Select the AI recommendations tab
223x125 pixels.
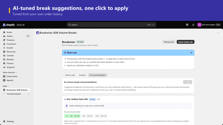pyautogui.click(x=97, y=75)
